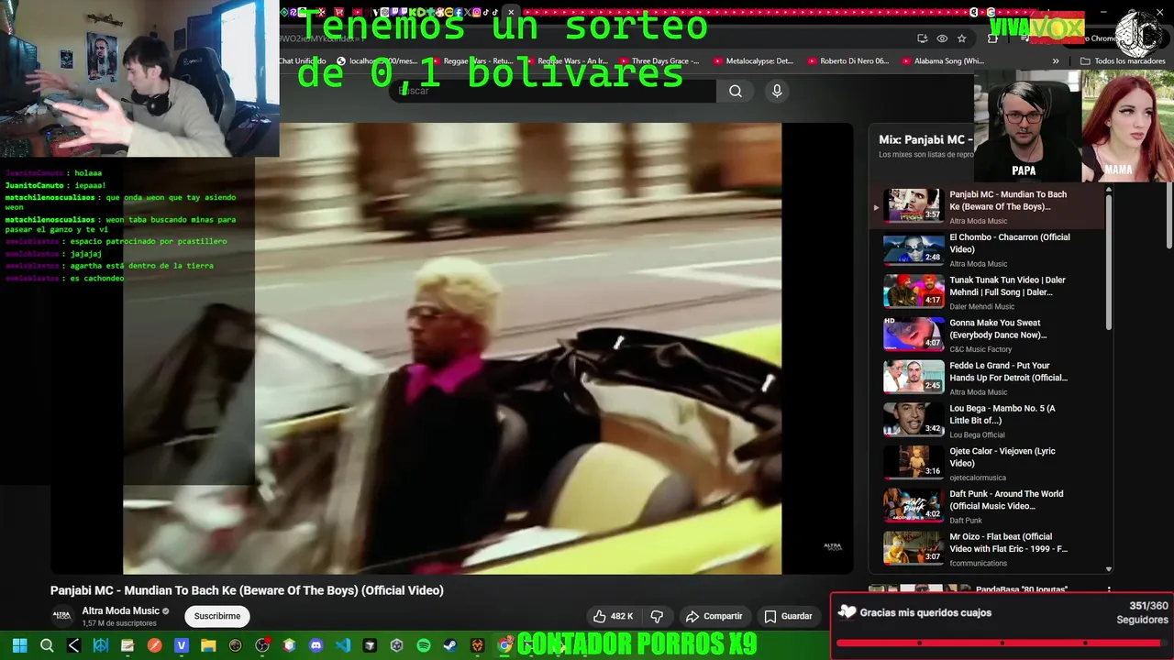Bookmark this page with the star icon
The height and width of the screenshot is (660, 1174).
point(961,38)
